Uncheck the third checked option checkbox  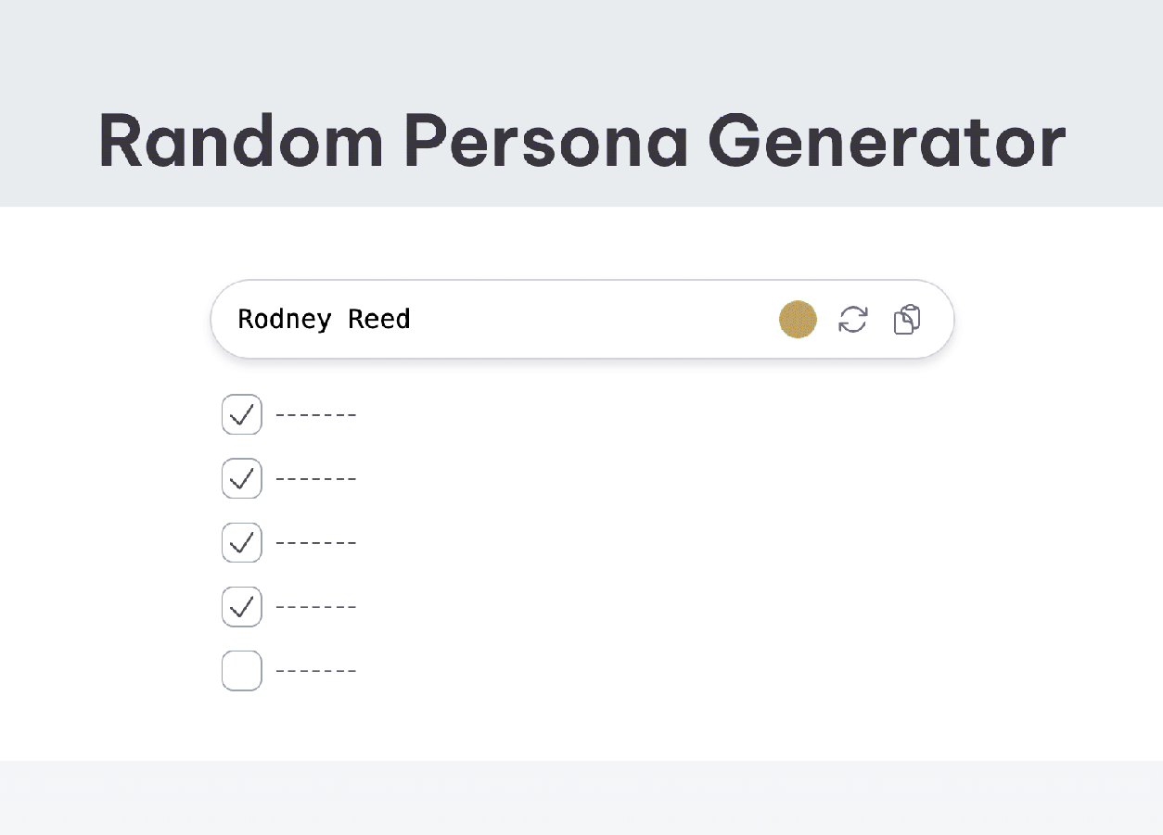pos(242,542)
